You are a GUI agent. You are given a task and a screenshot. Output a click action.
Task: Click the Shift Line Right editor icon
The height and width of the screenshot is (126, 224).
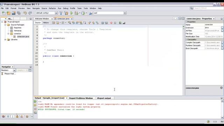point(106,23)
